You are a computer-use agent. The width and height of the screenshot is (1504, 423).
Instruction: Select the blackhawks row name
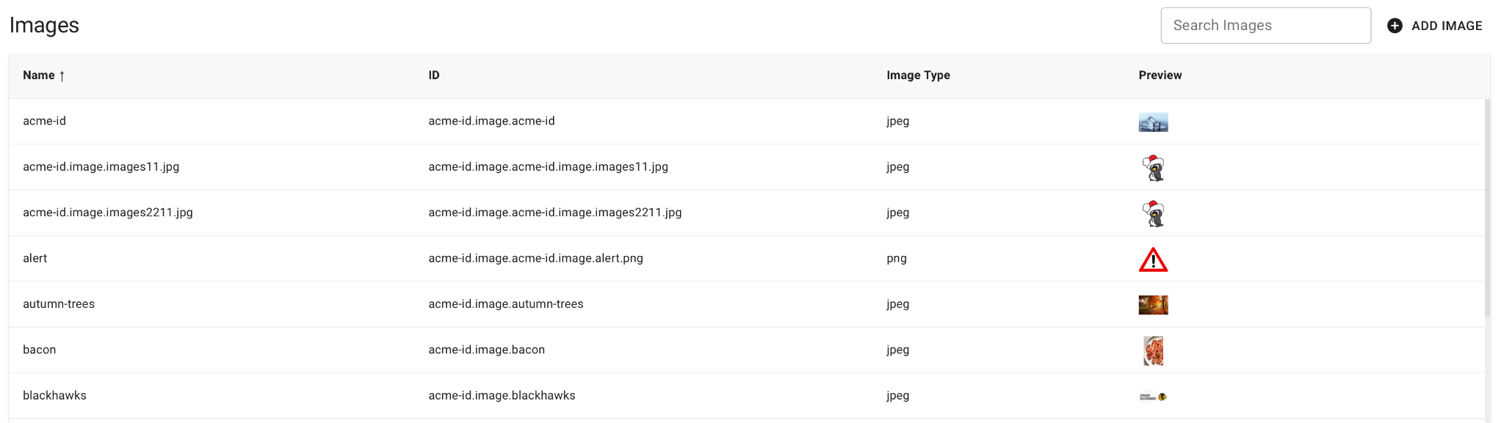54,395
